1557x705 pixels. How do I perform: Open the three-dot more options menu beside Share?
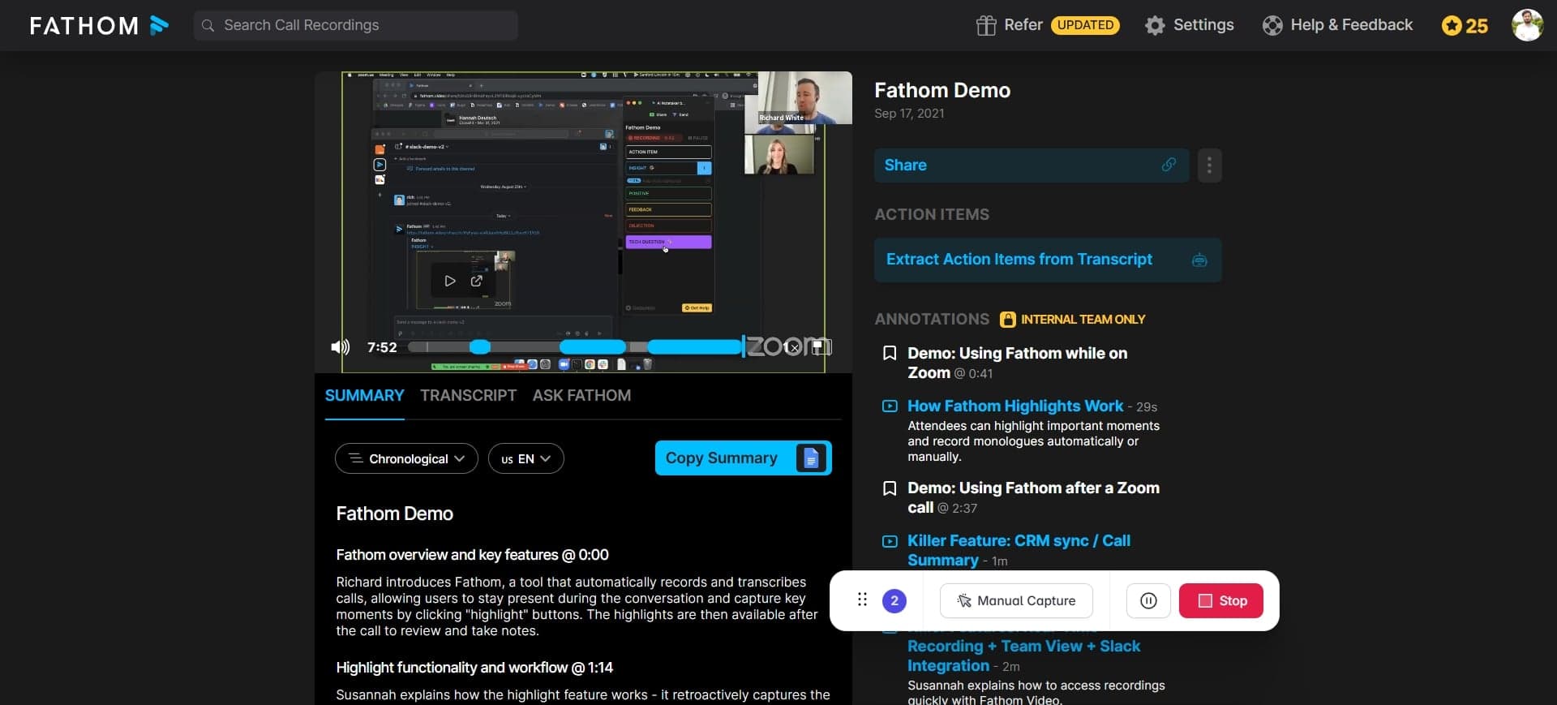(1209, 166)
